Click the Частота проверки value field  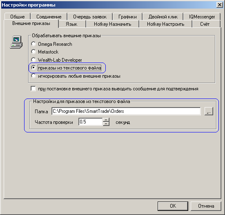91,122
